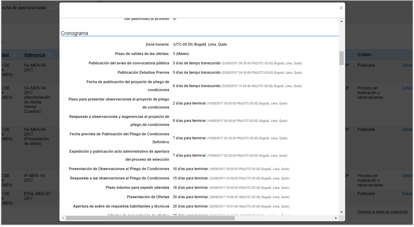
Task: Click the dialog's vertical scrollbar thumb
Action: tap(341, 58)
